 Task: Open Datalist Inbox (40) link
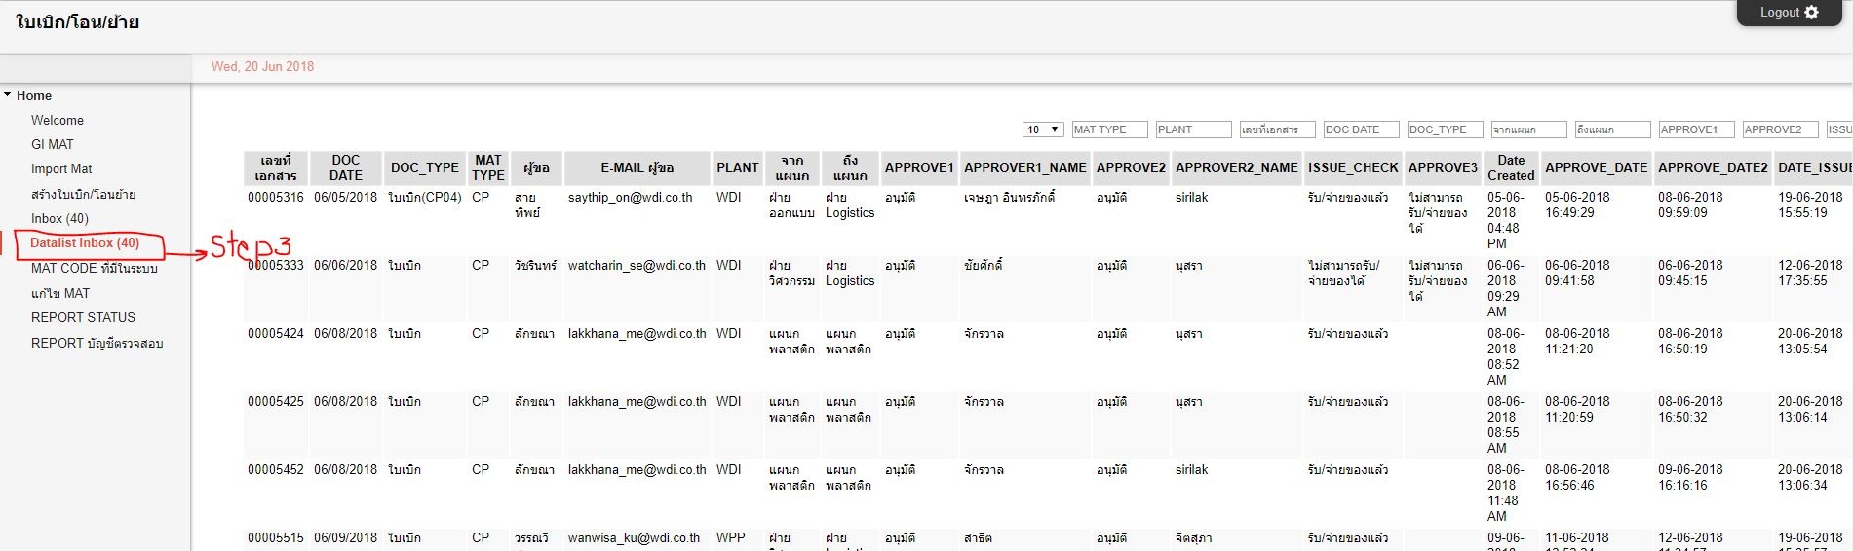[85, 242]
